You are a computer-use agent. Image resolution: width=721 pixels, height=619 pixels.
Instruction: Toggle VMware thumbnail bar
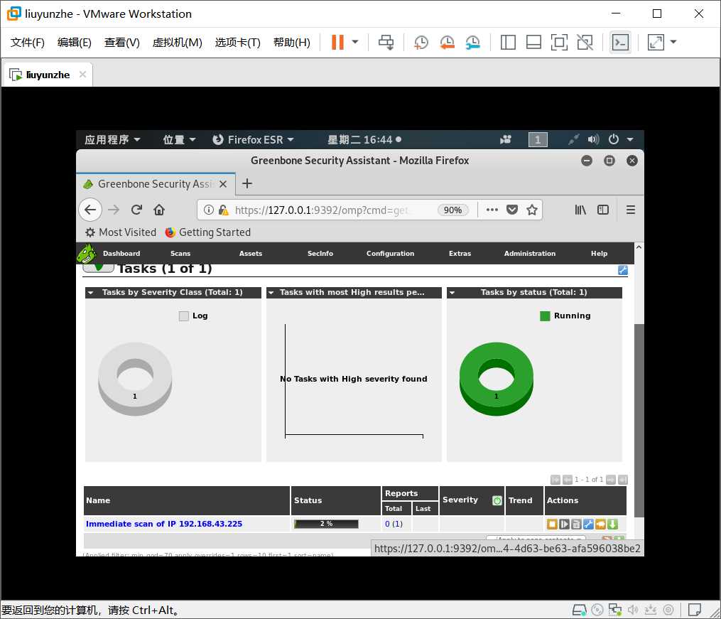click(533, 42)
